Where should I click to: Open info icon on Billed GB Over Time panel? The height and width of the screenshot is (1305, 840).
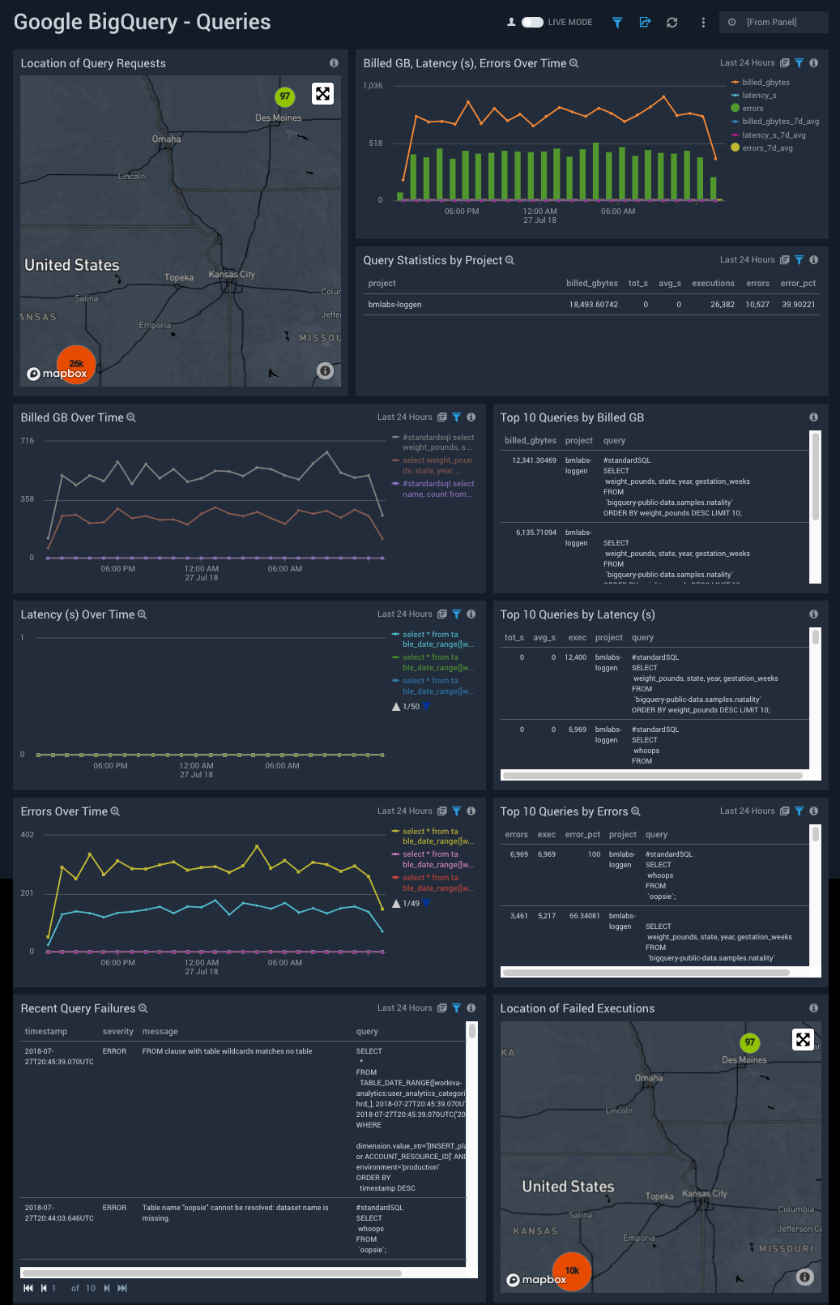coord(471,417)
